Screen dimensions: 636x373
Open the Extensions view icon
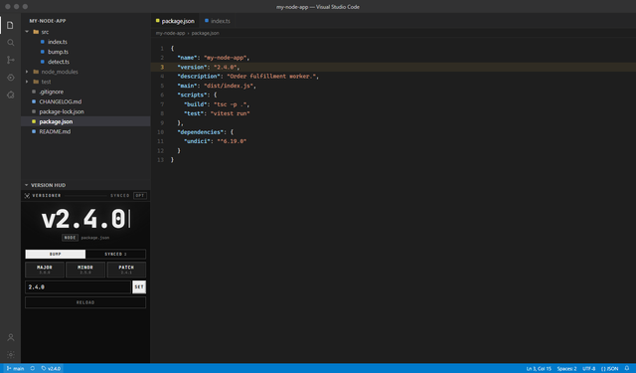(x=10, y=94)
